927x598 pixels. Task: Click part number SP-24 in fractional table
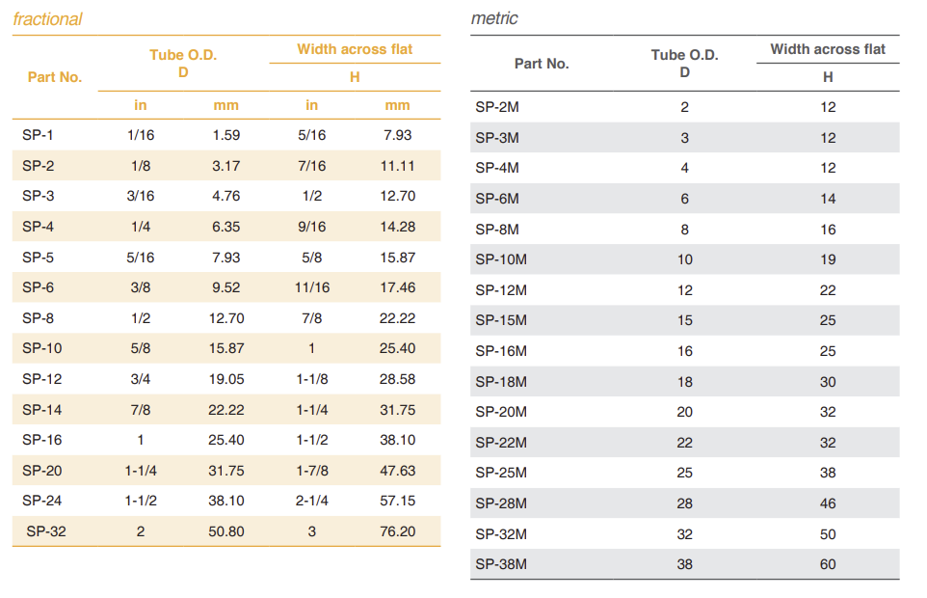pos(42,501)
